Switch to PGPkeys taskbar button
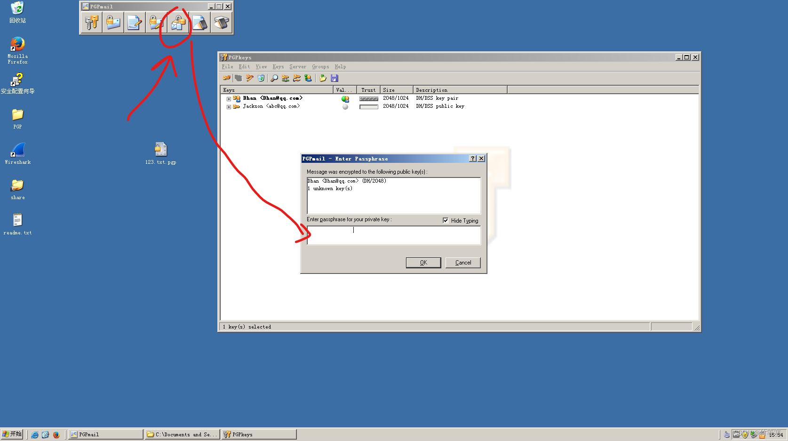788x441 pixels. 259,434
